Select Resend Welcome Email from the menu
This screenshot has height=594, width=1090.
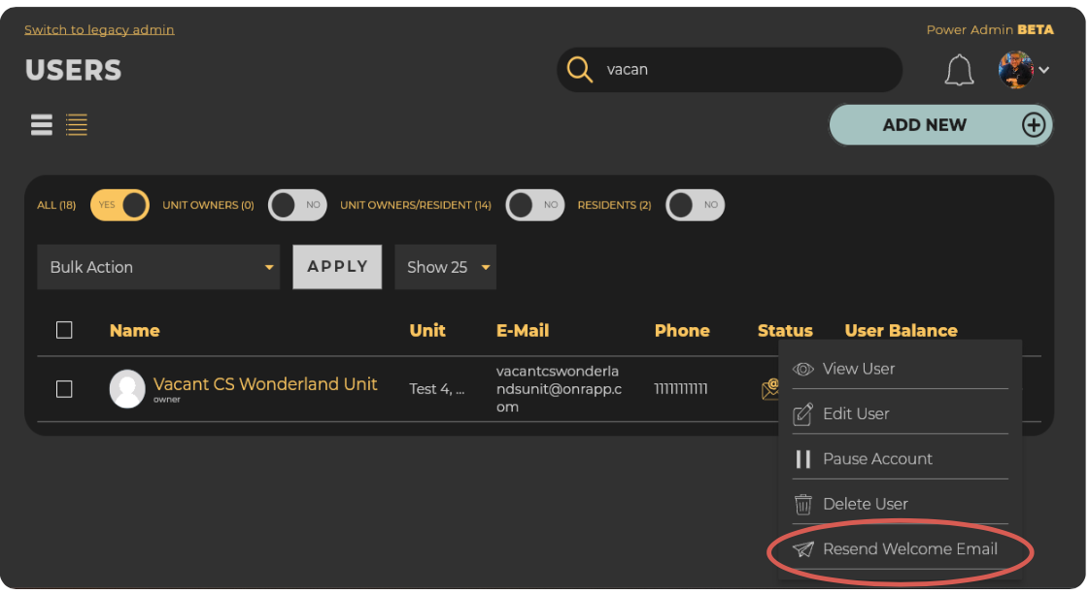pos(910,548)
